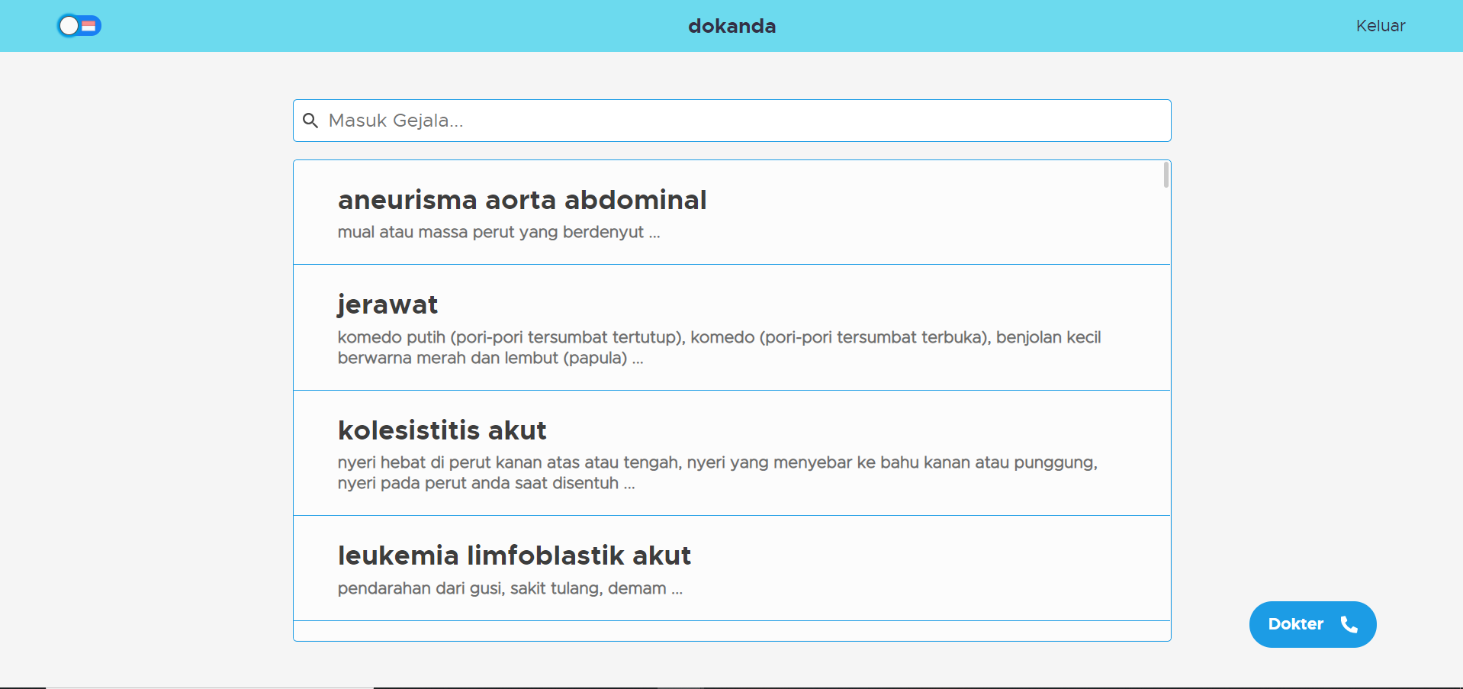Focus the Masuk Gejala search field
This screenshot has height=689, width=1463.
pyautogui.click(x=731, y=121)
